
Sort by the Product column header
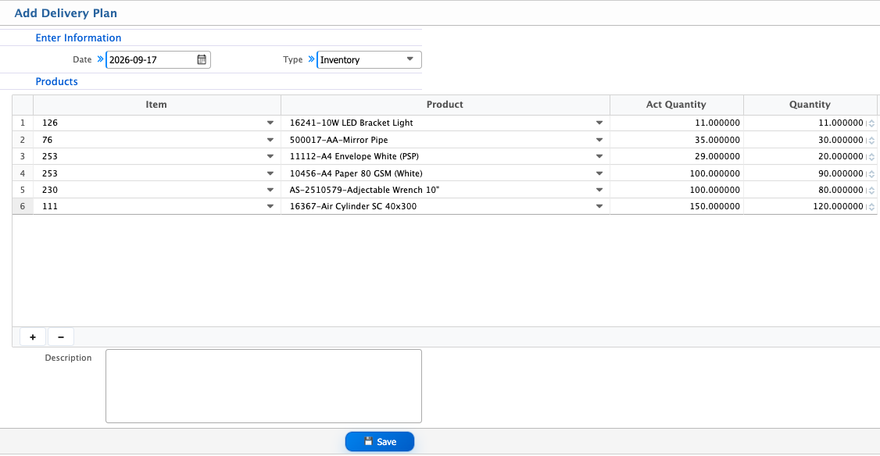click(445, 105)
